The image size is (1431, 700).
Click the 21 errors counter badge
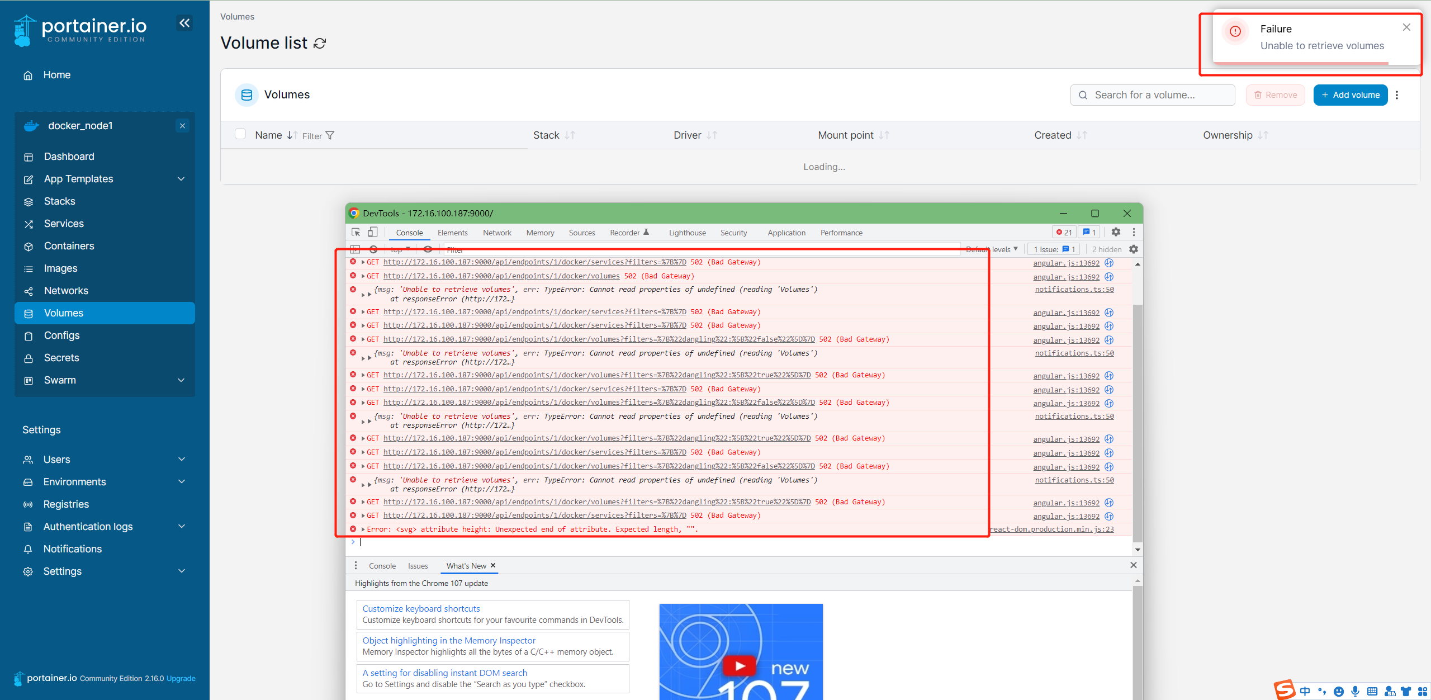click(1064, 233)
